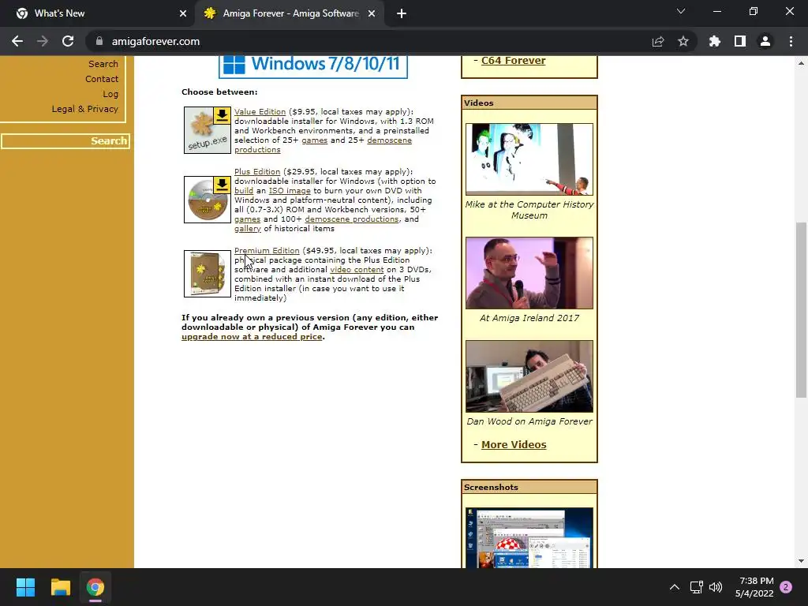The image size is (808, 606).
Task: Click the network tray icon
Action: coord(696,587)
